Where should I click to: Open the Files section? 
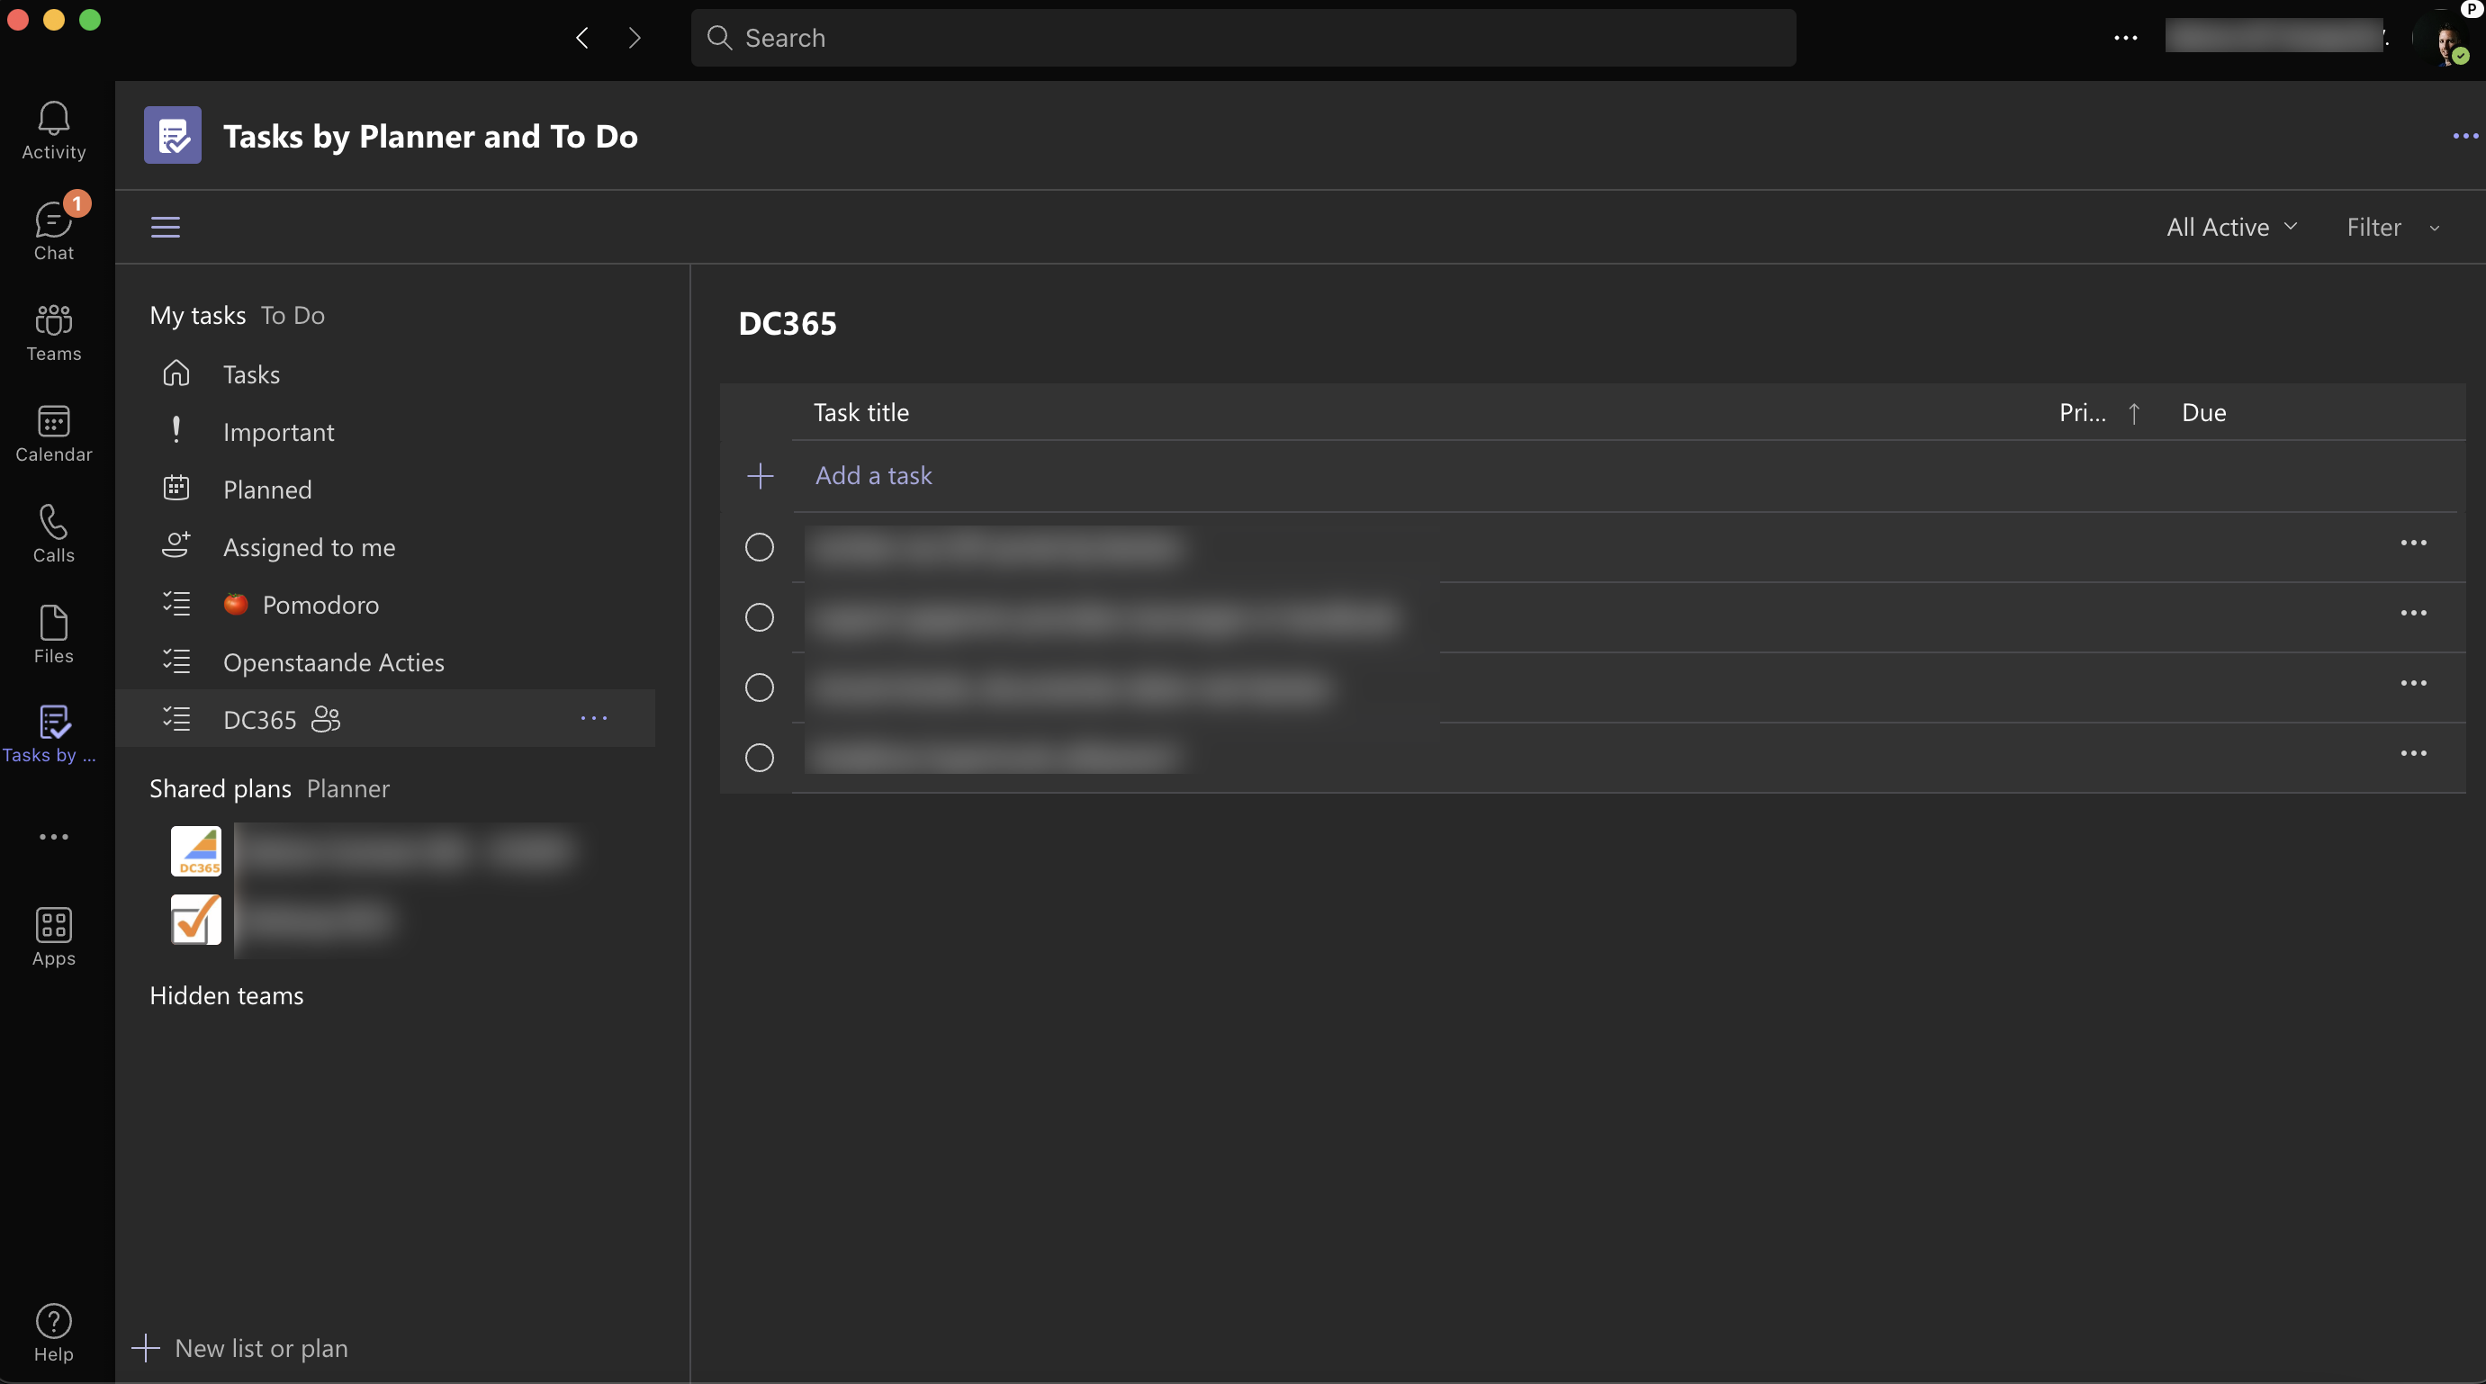point(53,634)
